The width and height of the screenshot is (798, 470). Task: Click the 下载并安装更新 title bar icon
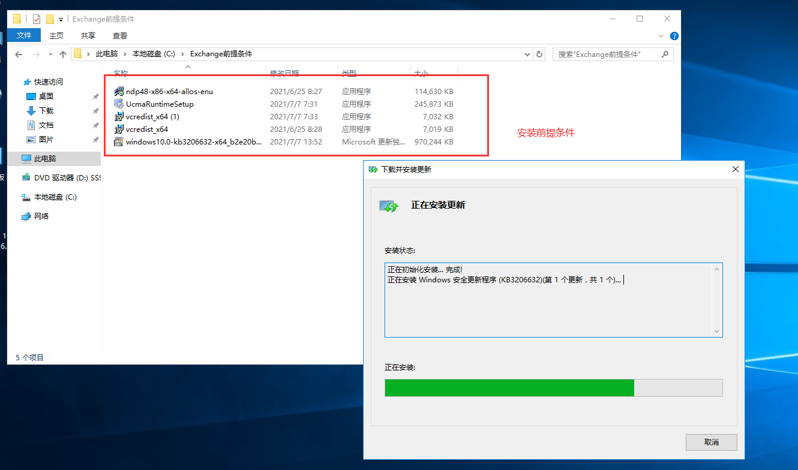[x=373, y=170]
